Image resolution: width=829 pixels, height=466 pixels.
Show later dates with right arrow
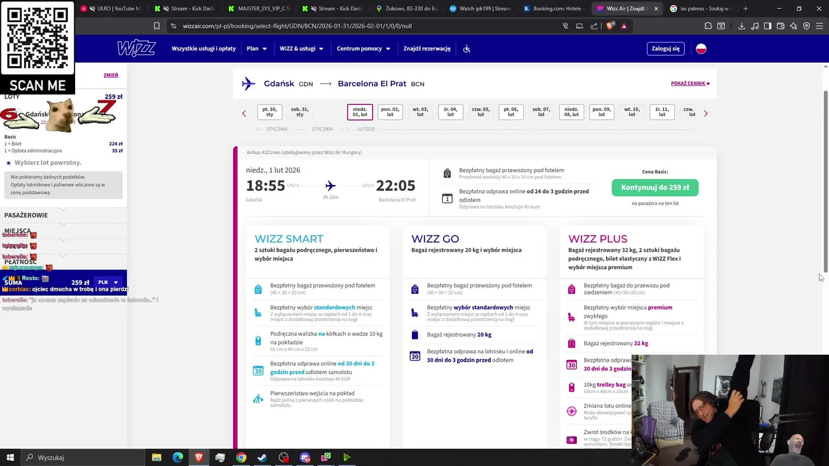coord(706,113)
